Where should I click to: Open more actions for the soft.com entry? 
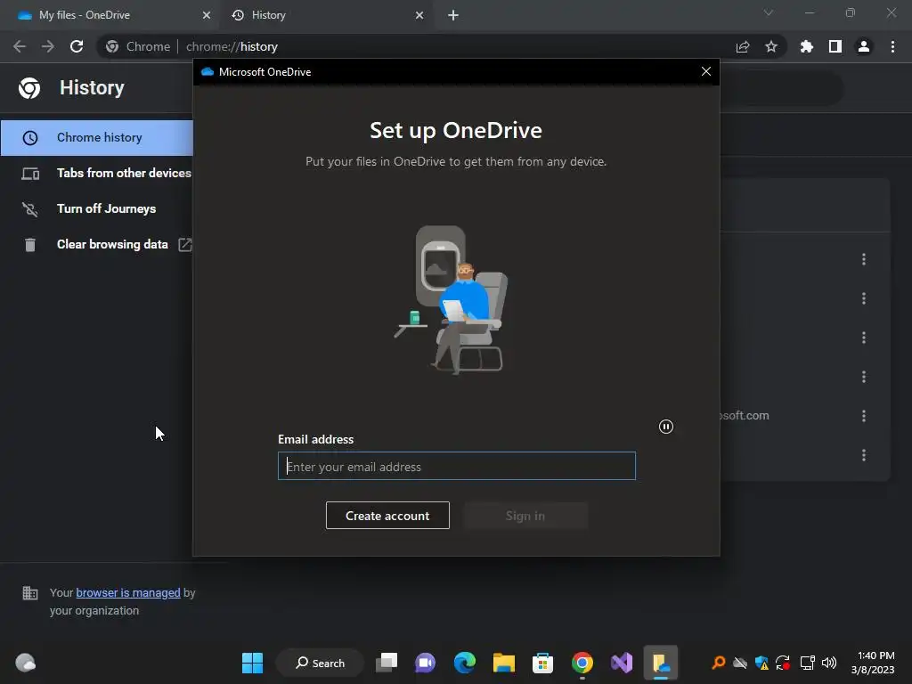click(864, 416)
